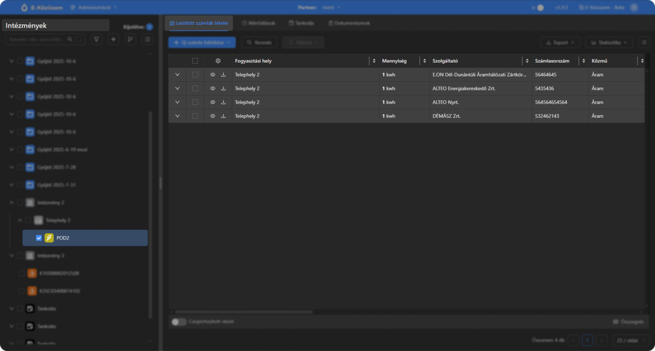View the ALTEO Energiakereskedő Zrt. row details via the eye icon

pyautogui.click(x=212, y=89)
